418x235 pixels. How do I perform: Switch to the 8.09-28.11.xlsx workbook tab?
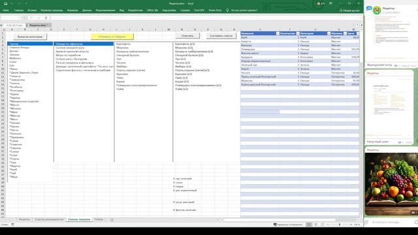click(x=14, y=25)
